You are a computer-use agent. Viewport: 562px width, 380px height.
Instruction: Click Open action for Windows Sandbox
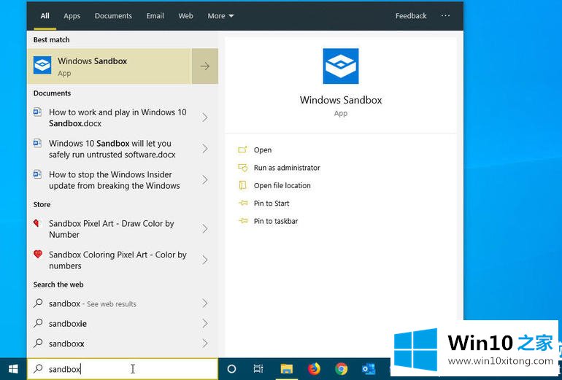tap(262, 150)
